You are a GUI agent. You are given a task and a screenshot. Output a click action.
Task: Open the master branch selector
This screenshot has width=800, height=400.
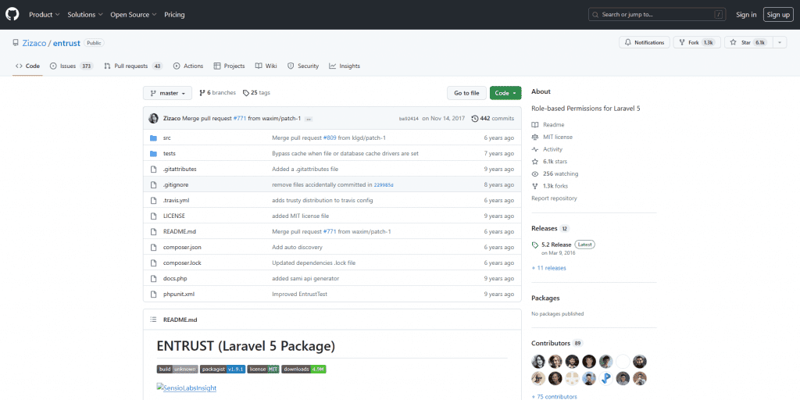(167, 94)
